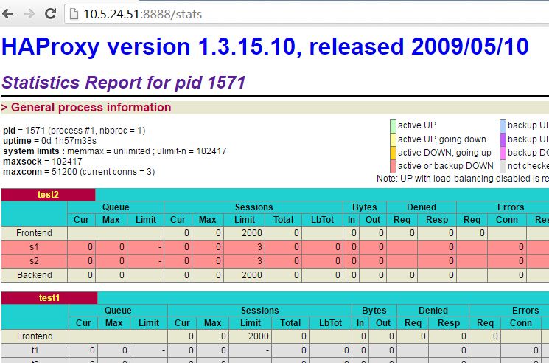Click the Note about UP with load-balancing disabled
This screenshot has height=363, width=549.
click(x=463, y=179)
